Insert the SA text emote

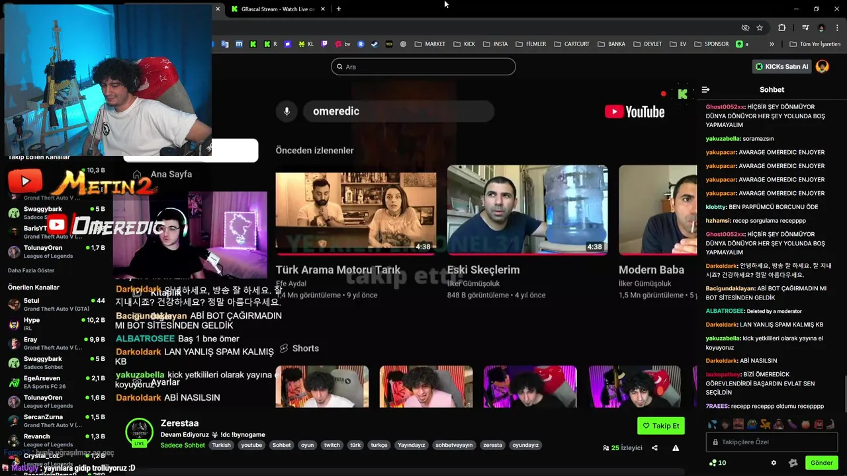click(x=765, y=424)
